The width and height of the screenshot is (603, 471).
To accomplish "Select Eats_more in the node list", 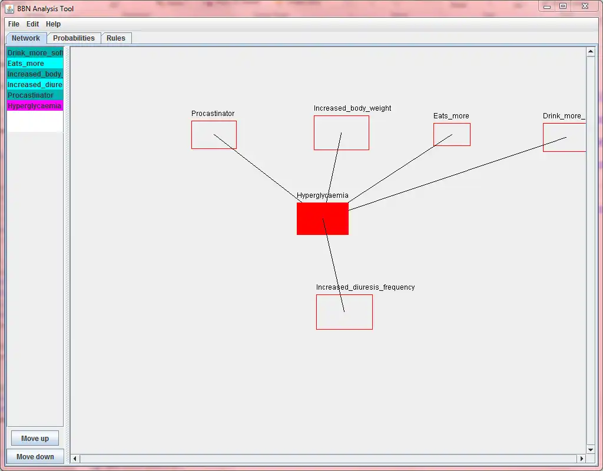I will click(35, 64).
